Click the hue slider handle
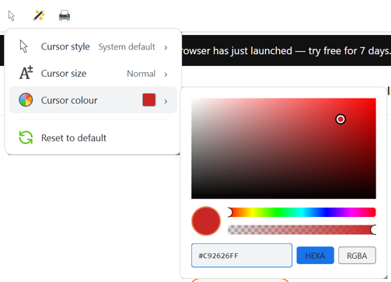391x282 pixels. click(230, 212)
